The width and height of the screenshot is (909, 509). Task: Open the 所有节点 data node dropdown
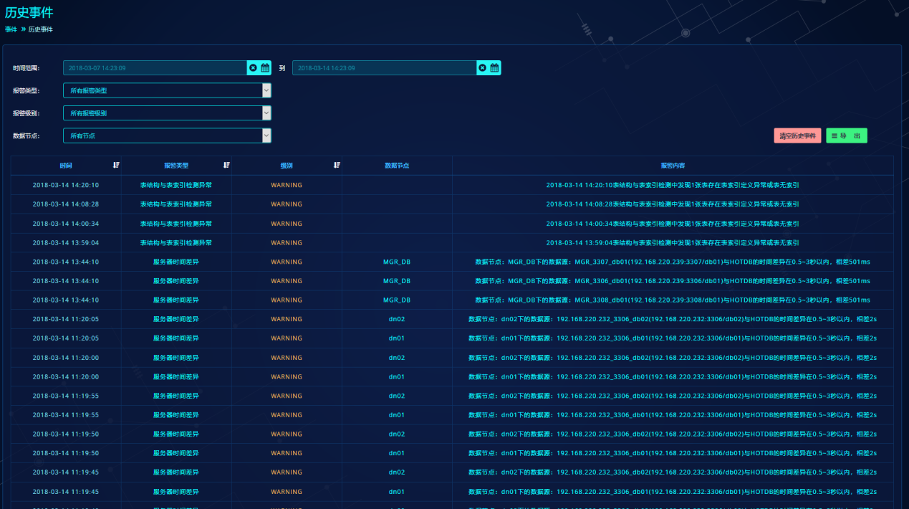point(167,135)
